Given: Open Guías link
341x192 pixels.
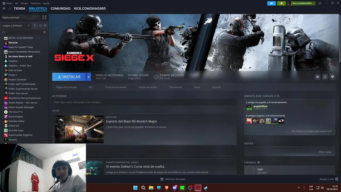Looking at the screenshot, I should (x=197, y=87).
